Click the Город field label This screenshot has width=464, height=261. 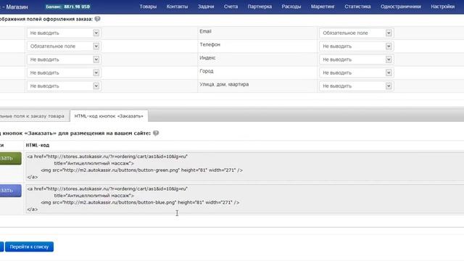click(206, 71)
